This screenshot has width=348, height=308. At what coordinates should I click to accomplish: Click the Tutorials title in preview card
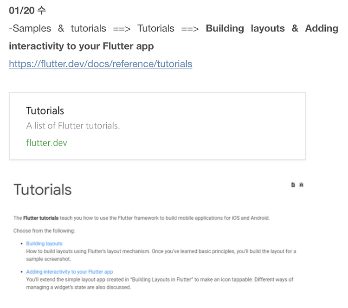(45, 110)
